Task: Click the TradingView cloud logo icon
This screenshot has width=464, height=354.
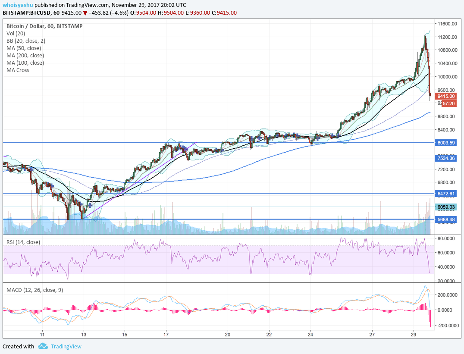Action: (43, 346)
